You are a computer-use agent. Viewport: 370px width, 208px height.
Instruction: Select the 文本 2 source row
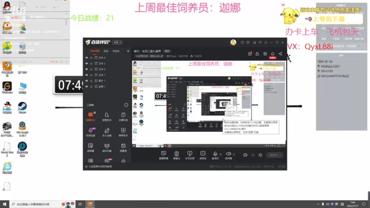[x=107, y=69]
